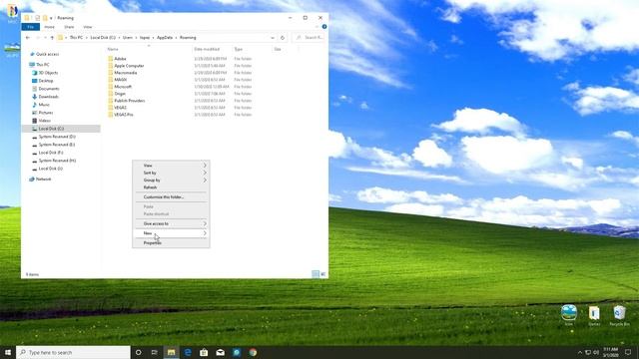Sort by the Name column header
This screenshot has height=359, width=639.
(113, 49)
